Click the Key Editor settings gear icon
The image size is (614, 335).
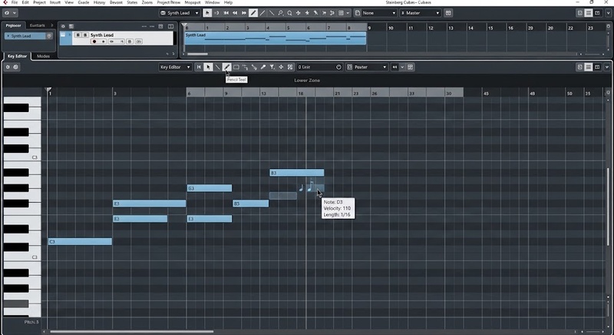click(x=8, y=67)
